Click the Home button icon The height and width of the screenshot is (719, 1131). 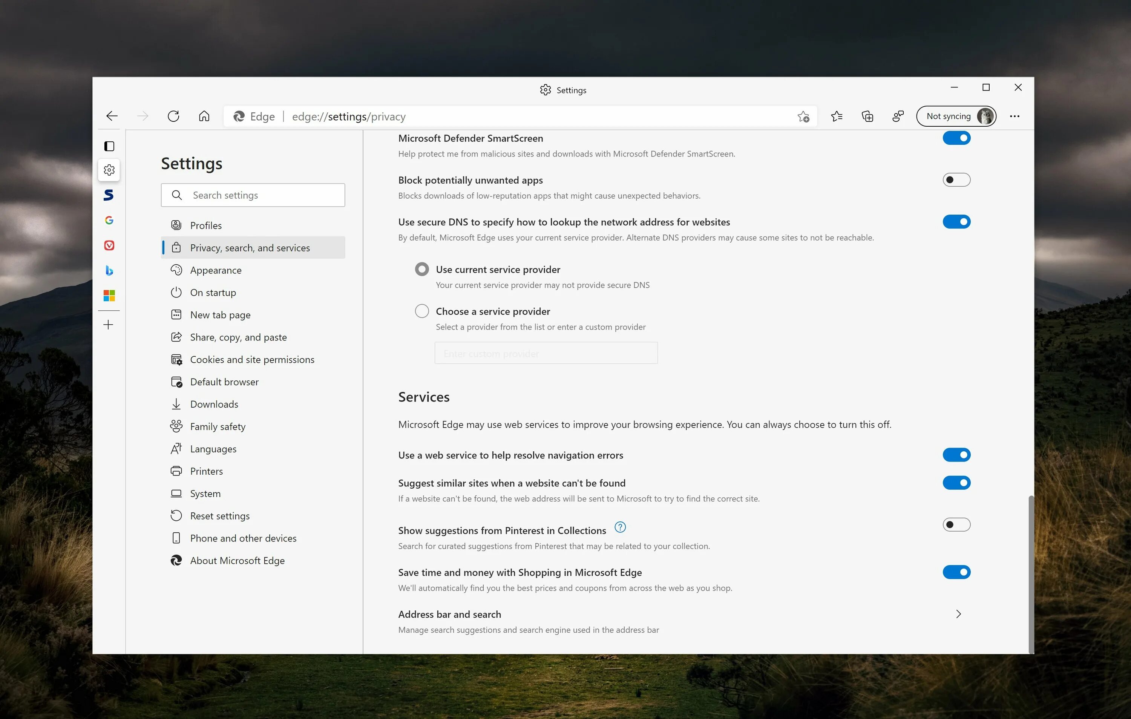(x=204, y=116)
